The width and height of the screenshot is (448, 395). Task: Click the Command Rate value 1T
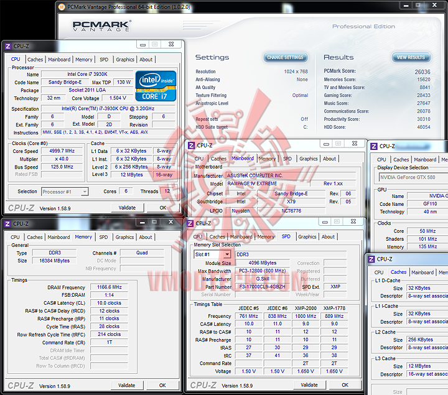tap(109, 342)
